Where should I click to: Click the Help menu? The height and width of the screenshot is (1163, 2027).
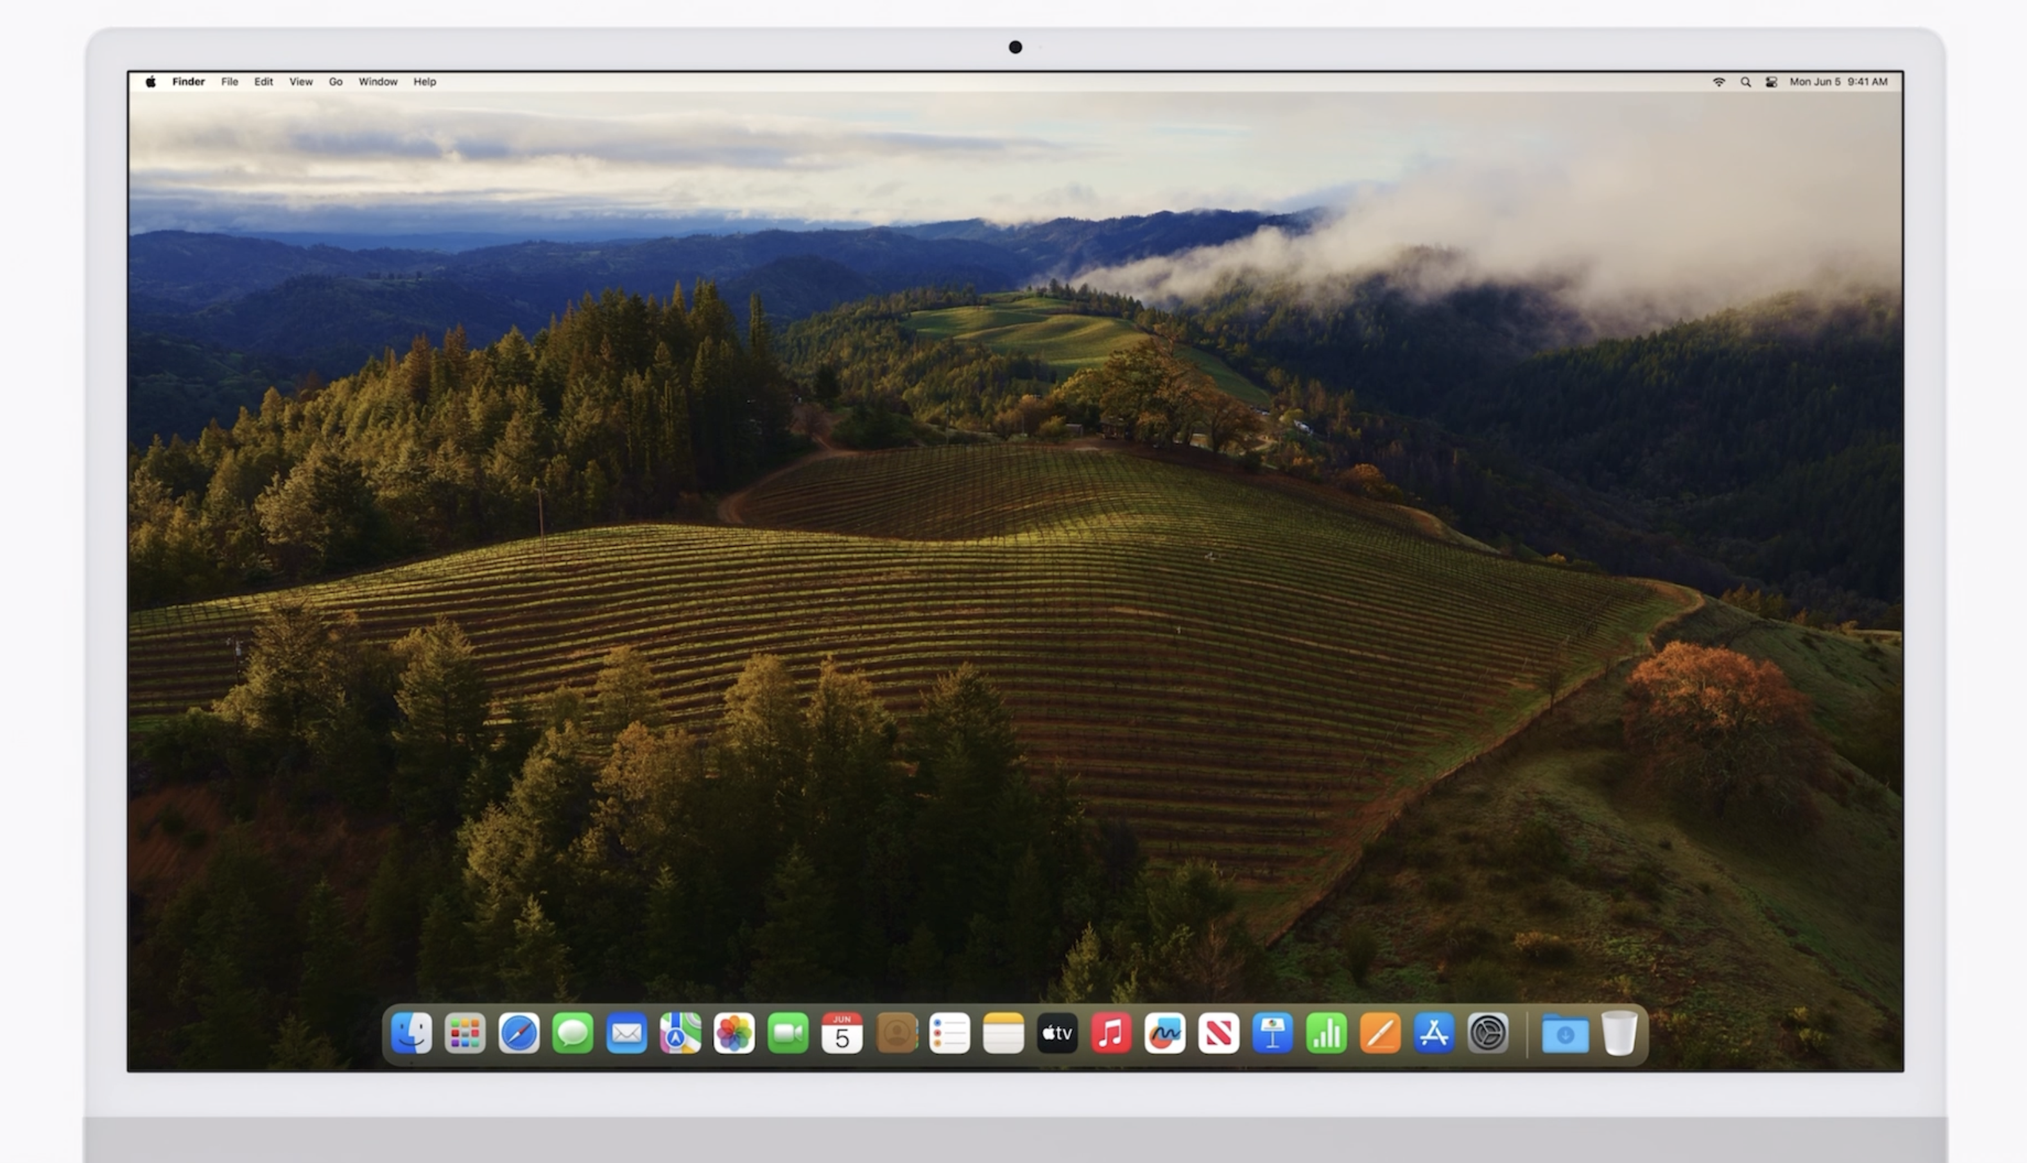[x=424, y=82]
